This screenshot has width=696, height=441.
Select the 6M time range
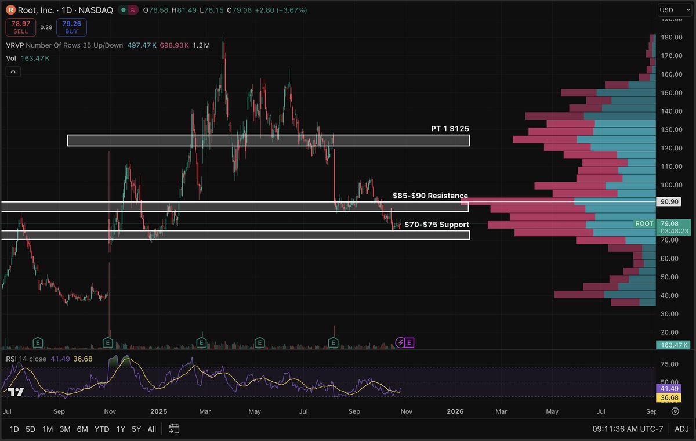[x=82, y=429]
